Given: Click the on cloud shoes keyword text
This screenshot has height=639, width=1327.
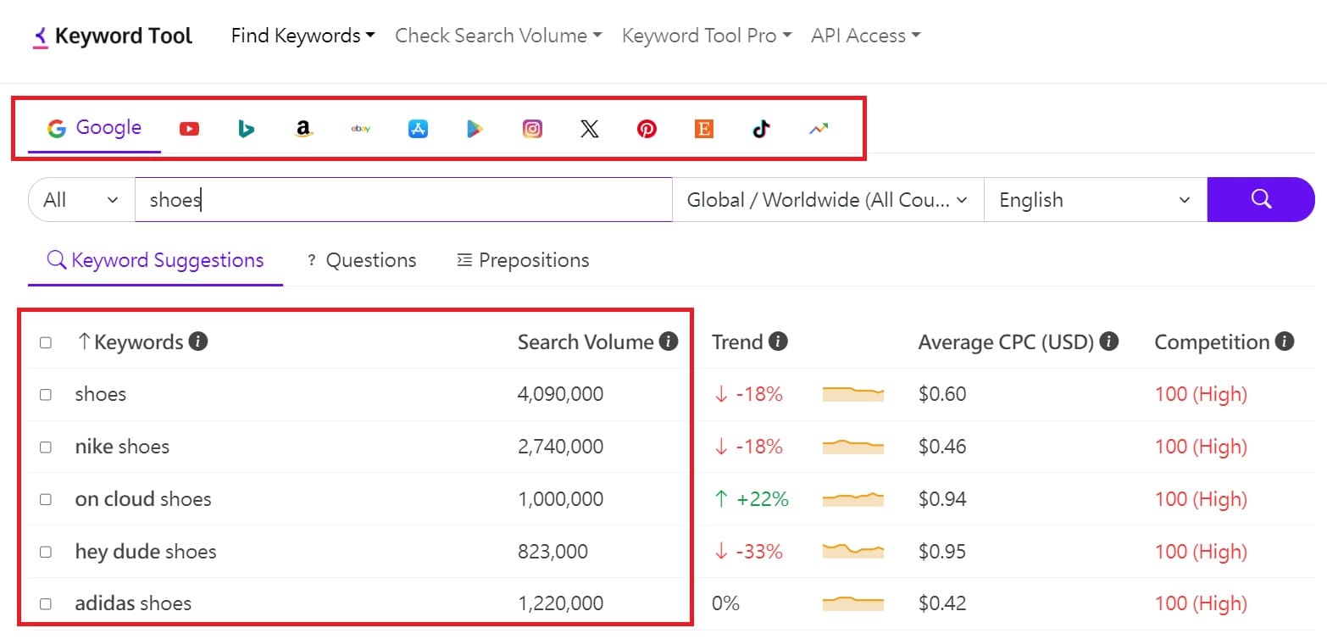Looking at the screenshot, I should [x=143, y=499].
